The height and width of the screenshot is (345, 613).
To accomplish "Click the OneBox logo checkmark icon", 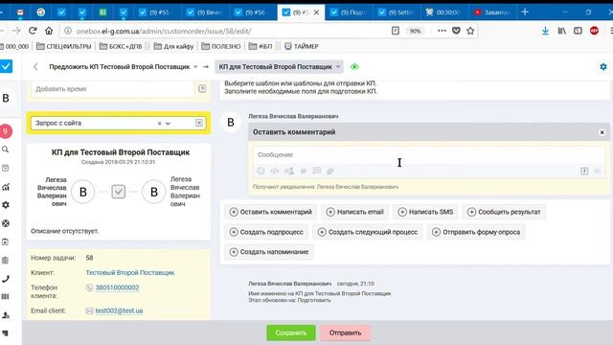I will point(6,66).
